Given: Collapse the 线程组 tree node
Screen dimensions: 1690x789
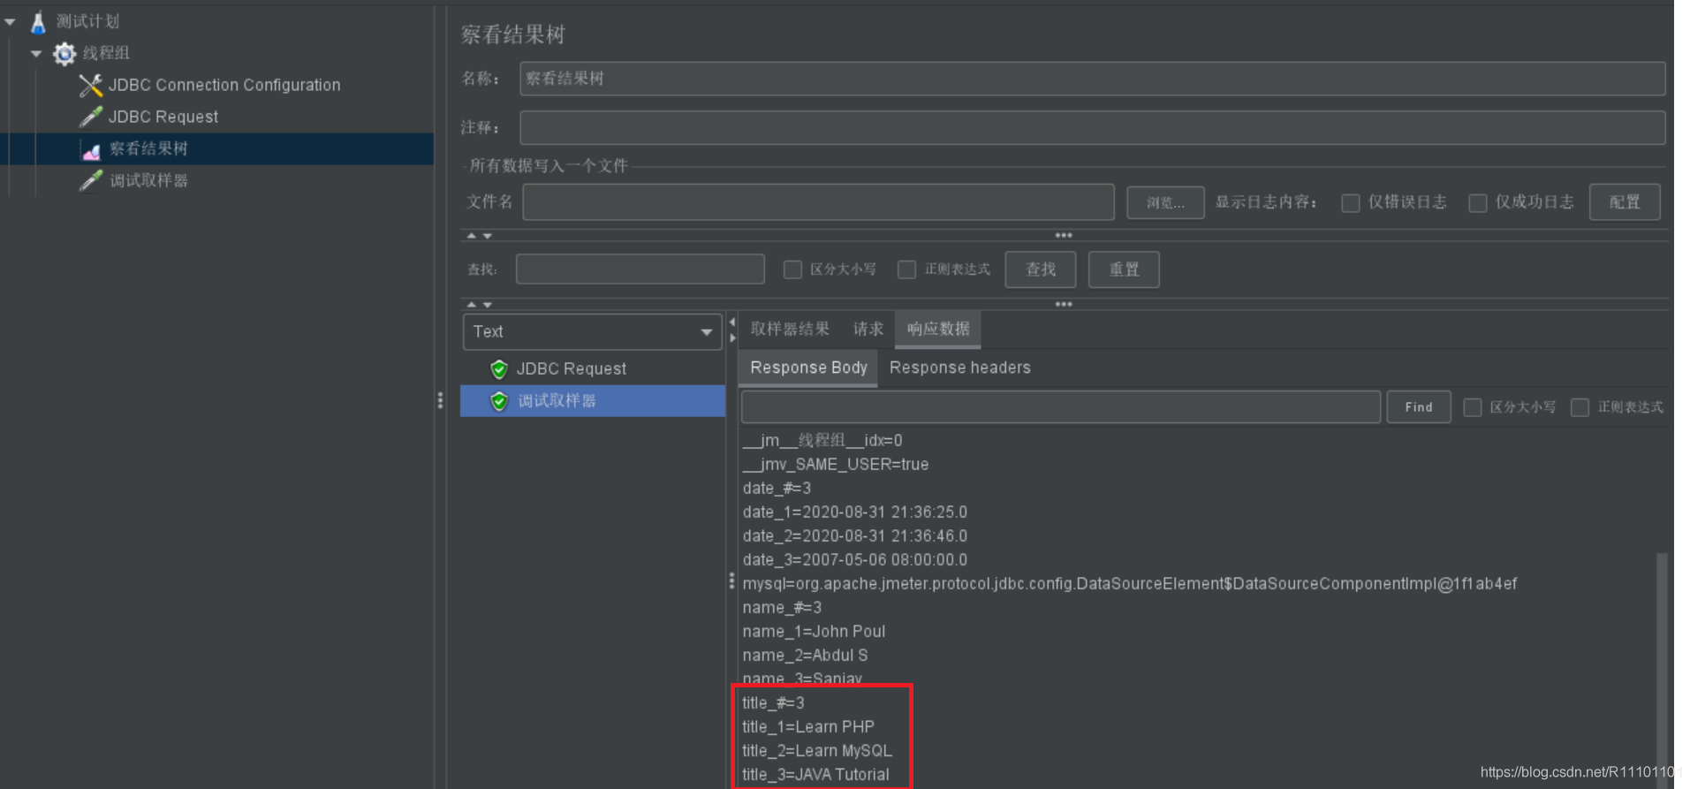Looking at the screenshot, I should coord(36,54).
